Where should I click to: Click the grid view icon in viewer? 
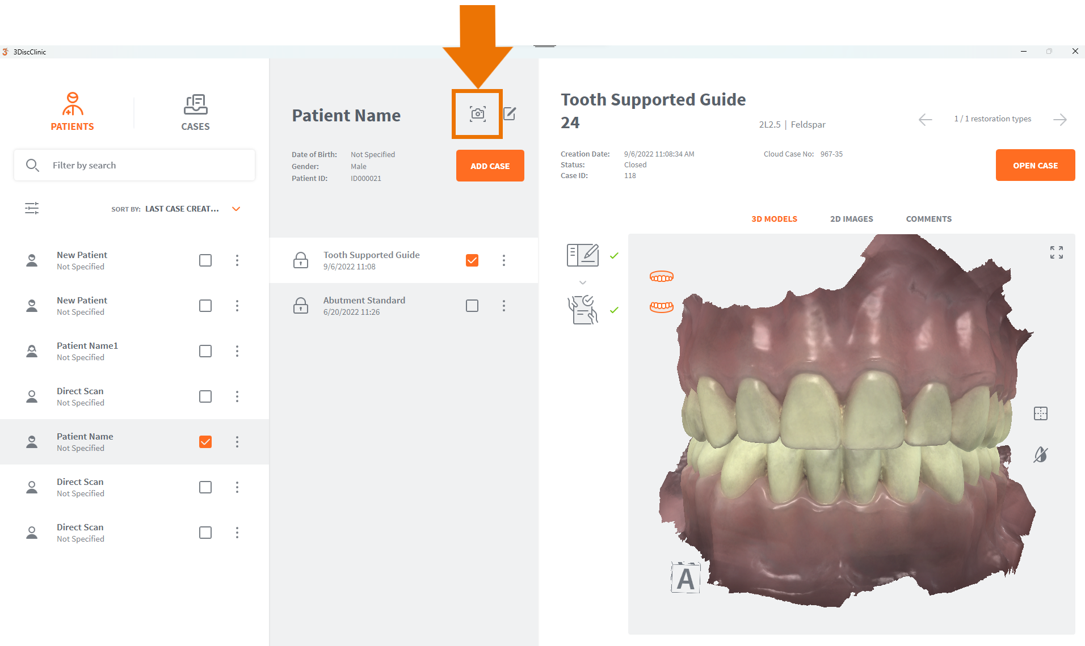(1040, 413)
